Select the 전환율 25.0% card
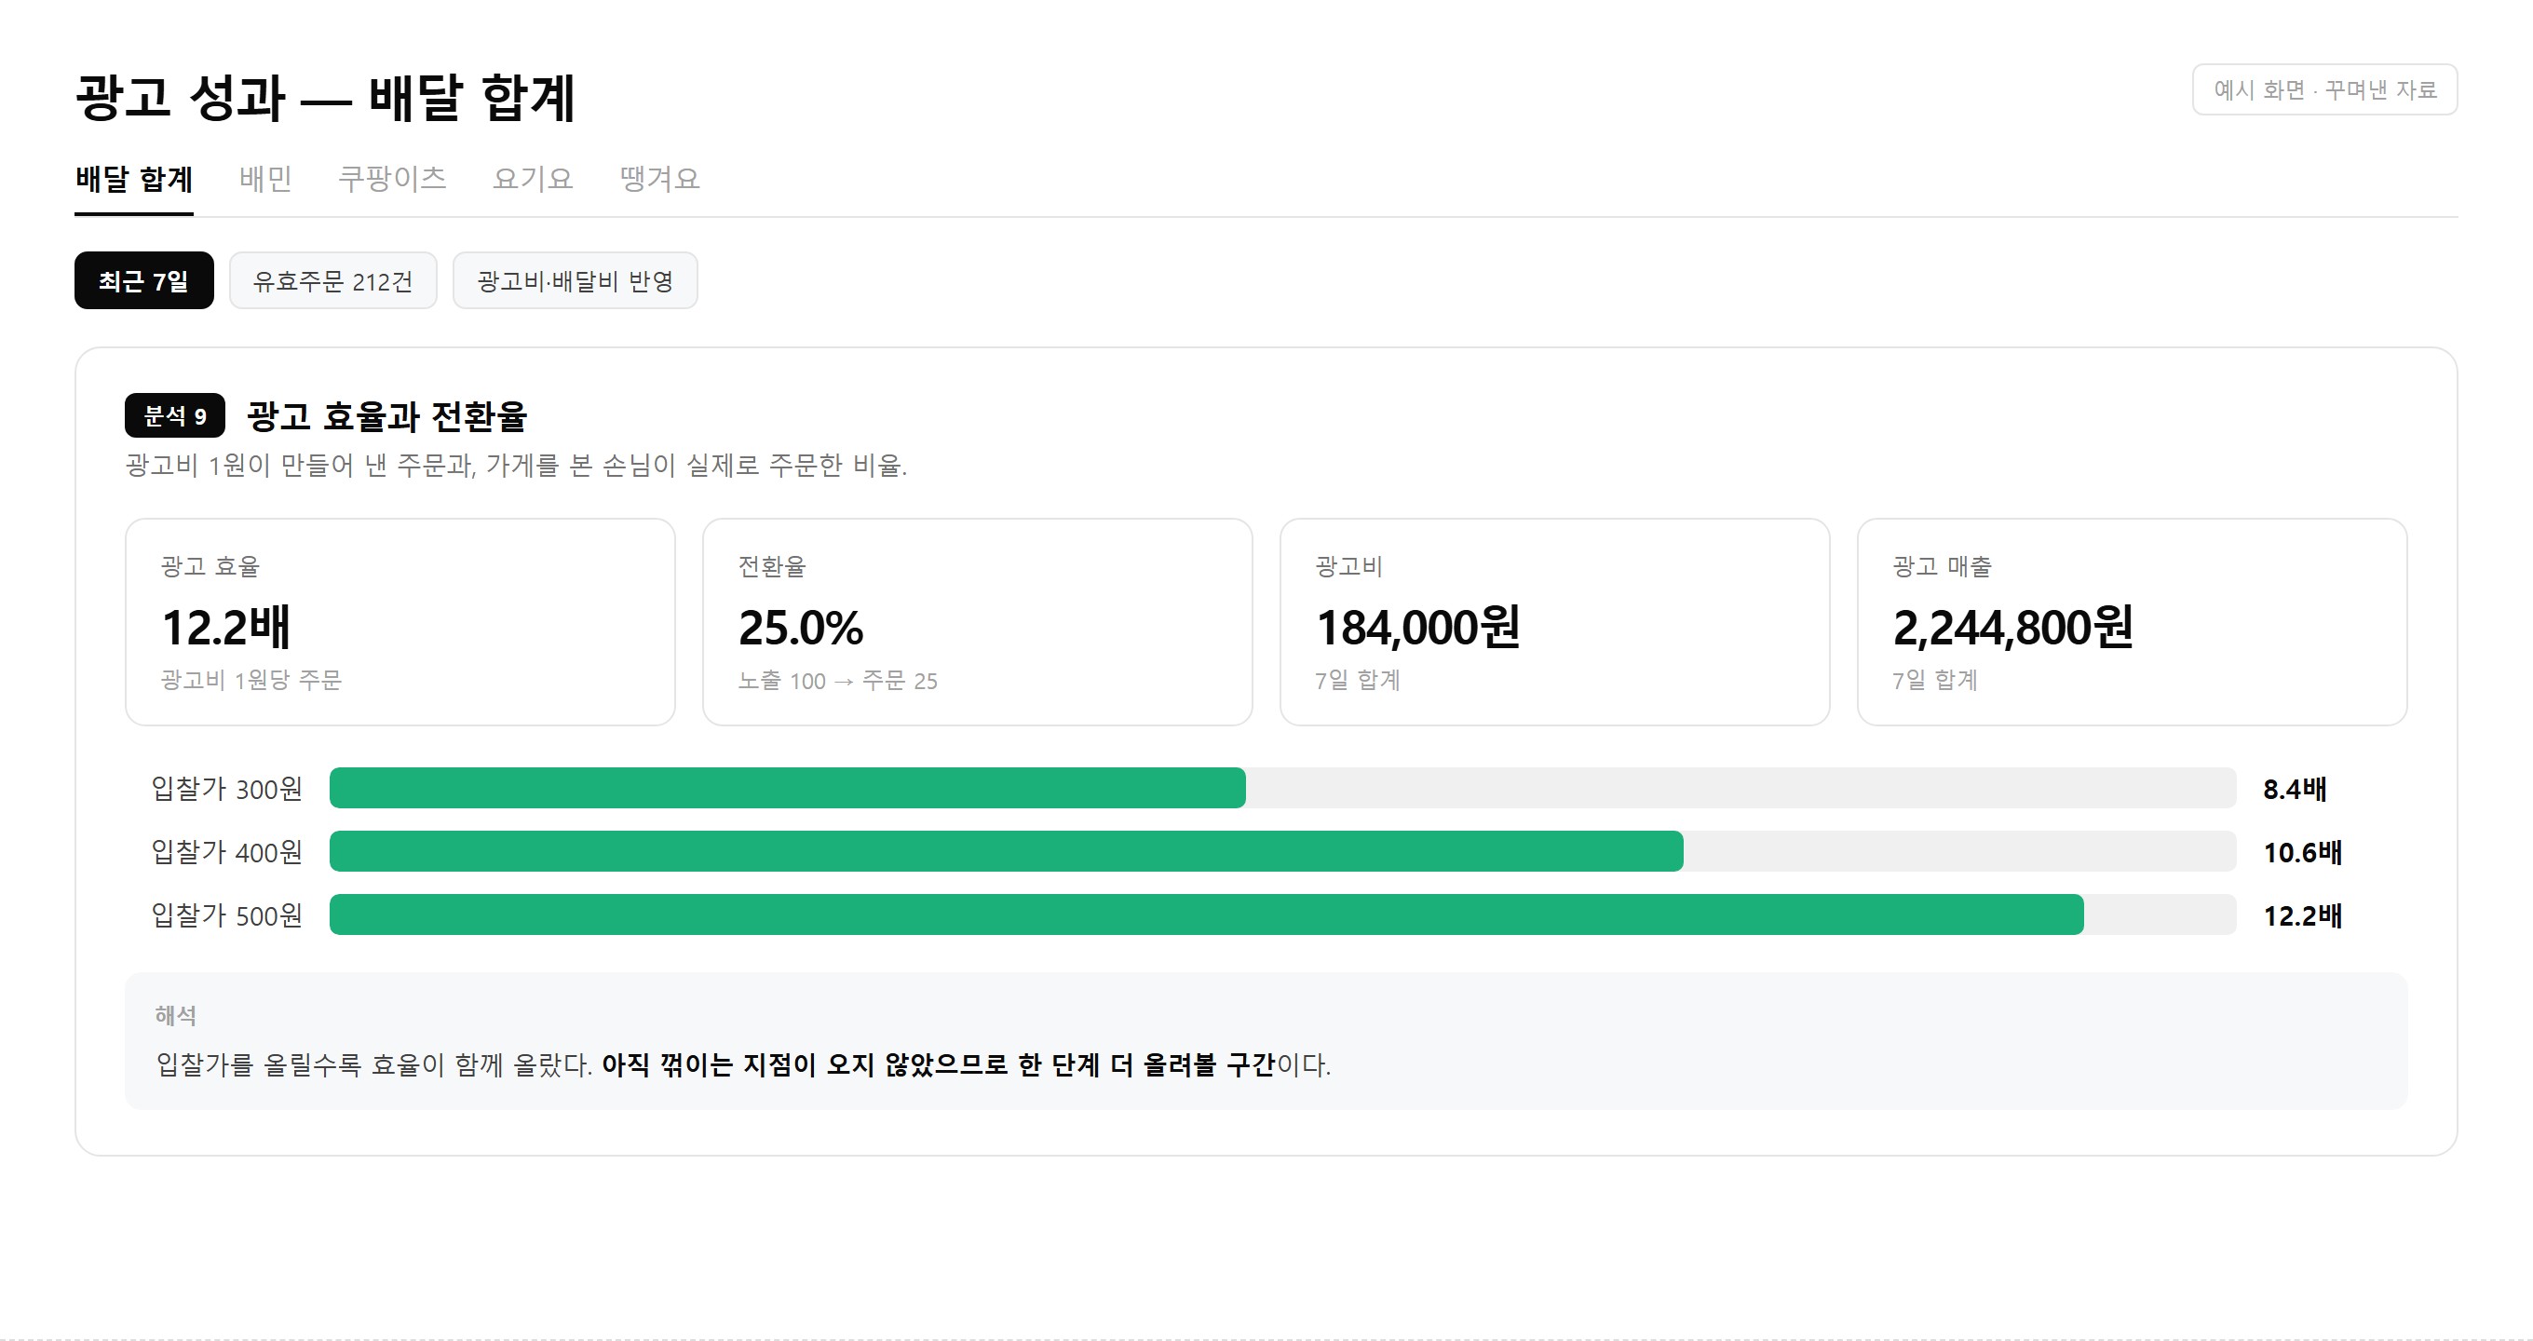The image size is (2533, 1341). pyautogui.click(x=978, y=622)
